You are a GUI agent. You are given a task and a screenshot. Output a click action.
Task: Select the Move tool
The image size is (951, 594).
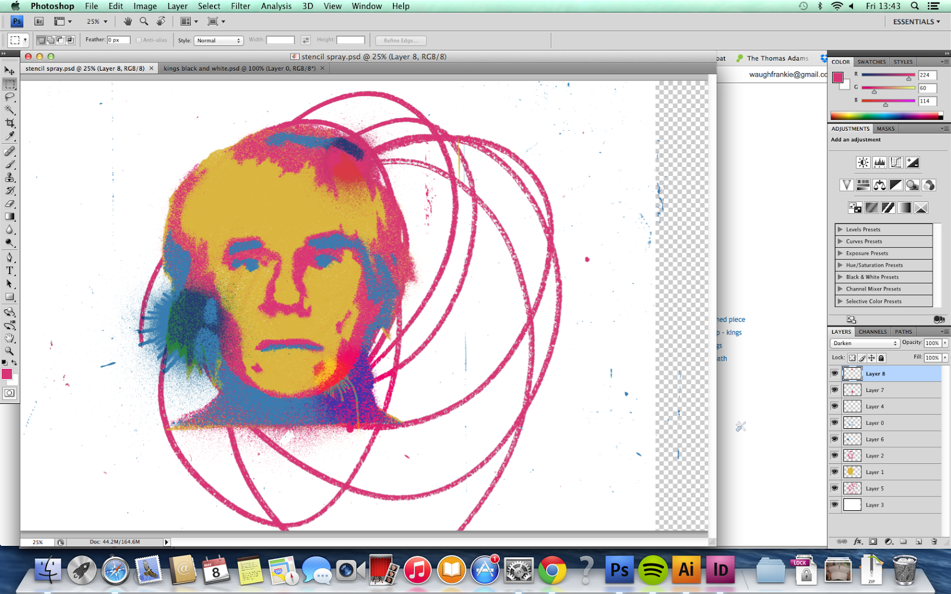coord(10,71)
